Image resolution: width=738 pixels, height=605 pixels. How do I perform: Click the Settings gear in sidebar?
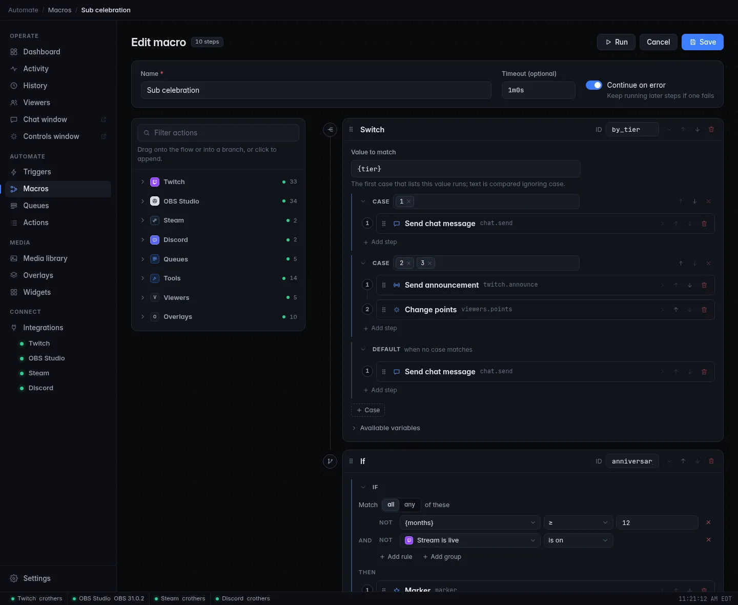coord(14,578)
